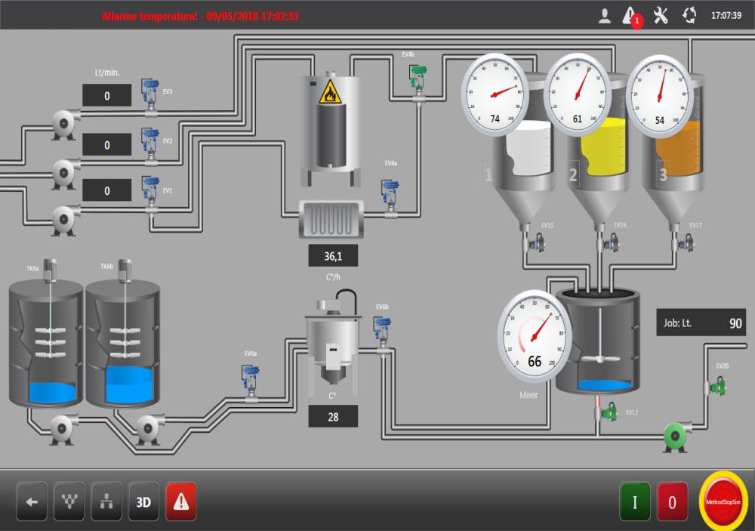Screen dimensions: 755x531
Task: Open the wrench and screwdriver settings
Action: pos(661,16)
